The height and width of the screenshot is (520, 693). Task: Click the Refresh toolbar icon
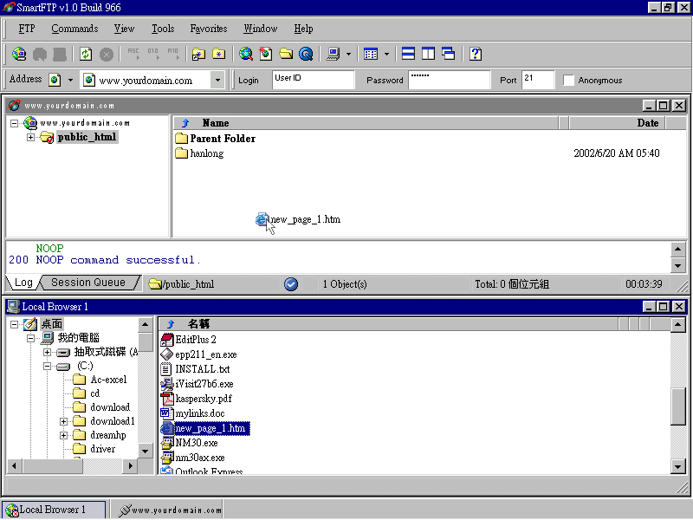[86, 54]
